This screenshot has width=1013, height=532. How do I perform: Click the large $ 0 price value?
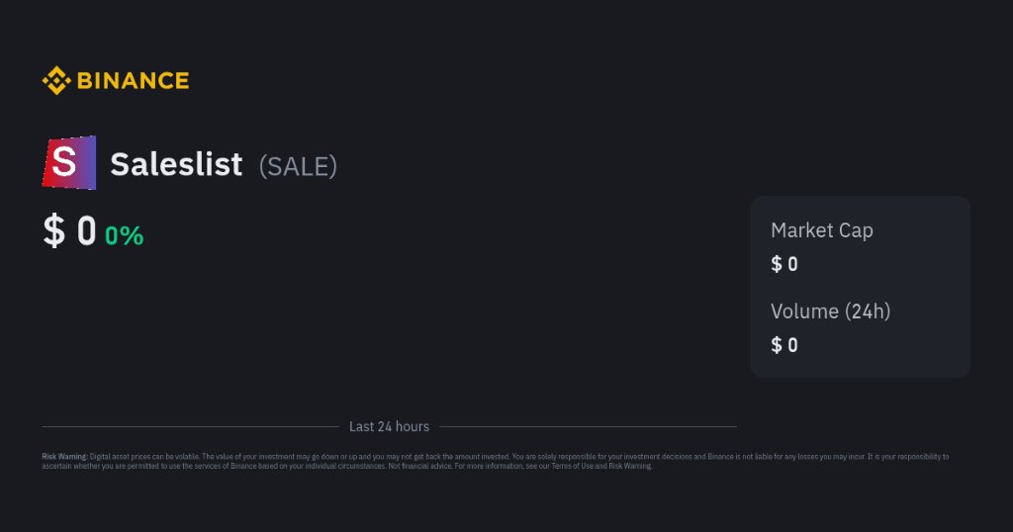[x=69, y=231]
